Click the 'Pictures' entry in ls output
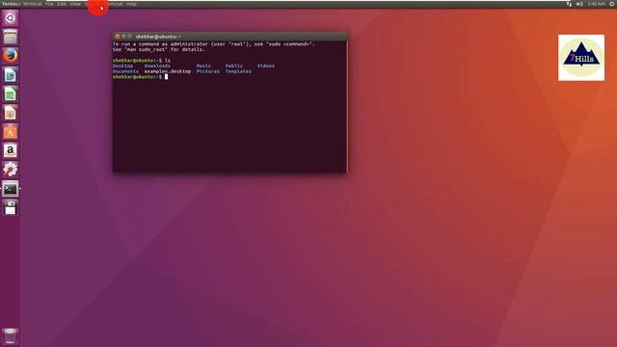617x347 pixels. [x=208, y=71]
